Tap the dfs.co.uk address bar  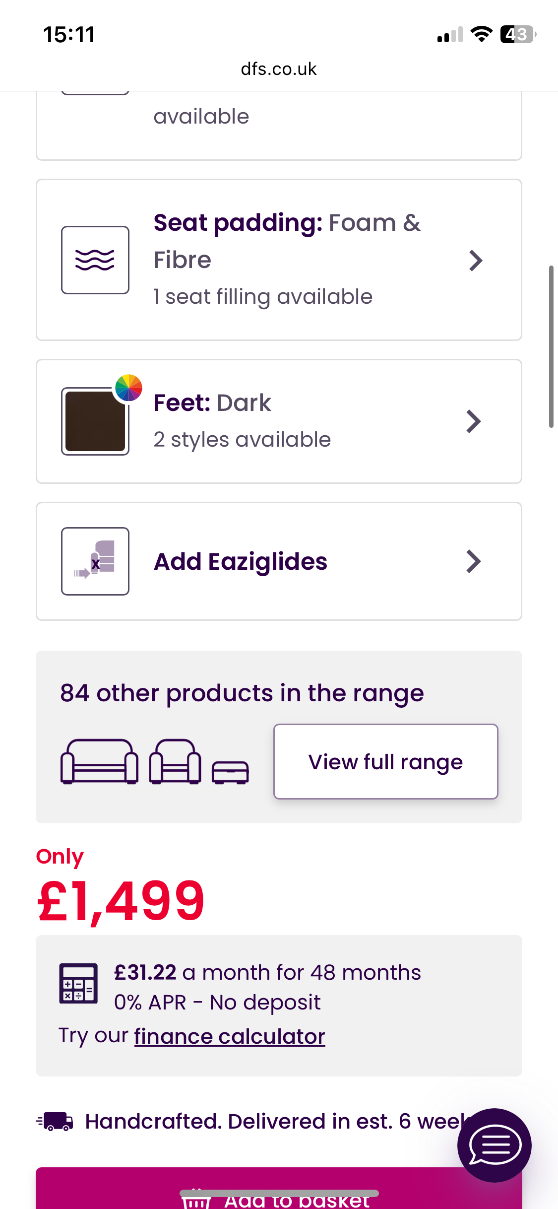click(279, 69)
